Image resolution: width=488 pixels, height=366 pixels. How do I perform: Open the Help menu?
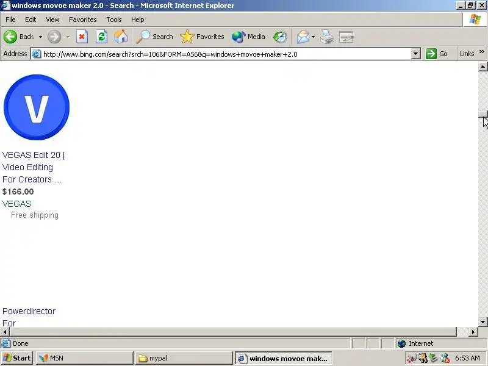pyautogui.click(x=138, y=20)
